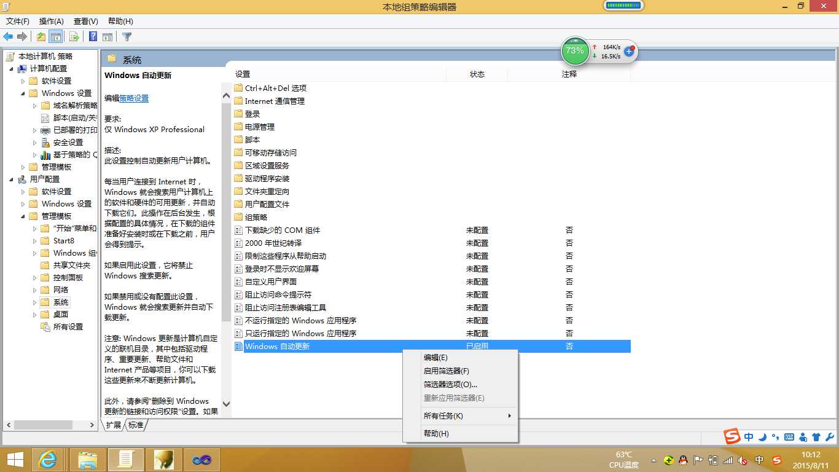Open the soft keyboard icon on IME bar
The width and height of the screenshot is (839, 472).
[x=789, y=437]
